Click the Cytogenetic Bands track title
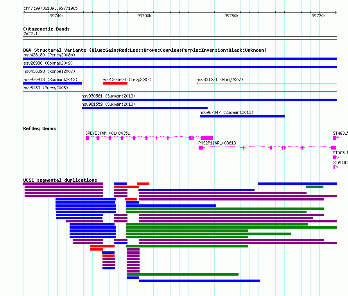The height and width of the screenshot is (296, 348). [47, 29]
